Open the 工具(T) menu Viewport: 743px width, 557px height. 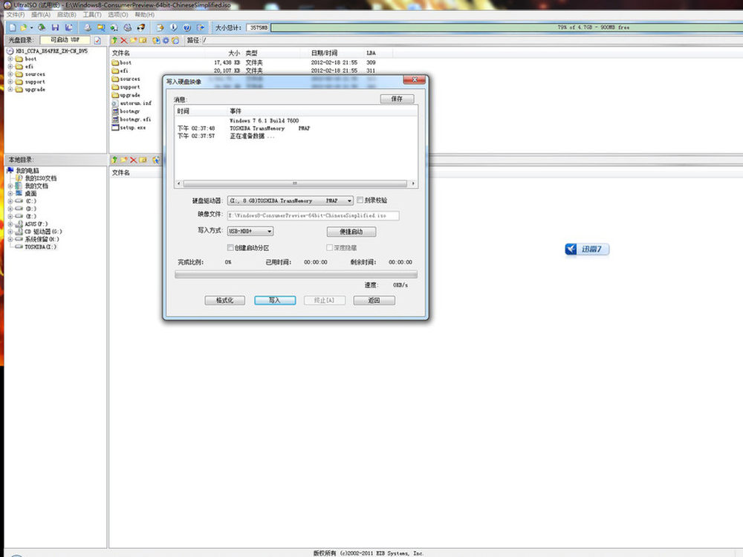click(92, 15)
